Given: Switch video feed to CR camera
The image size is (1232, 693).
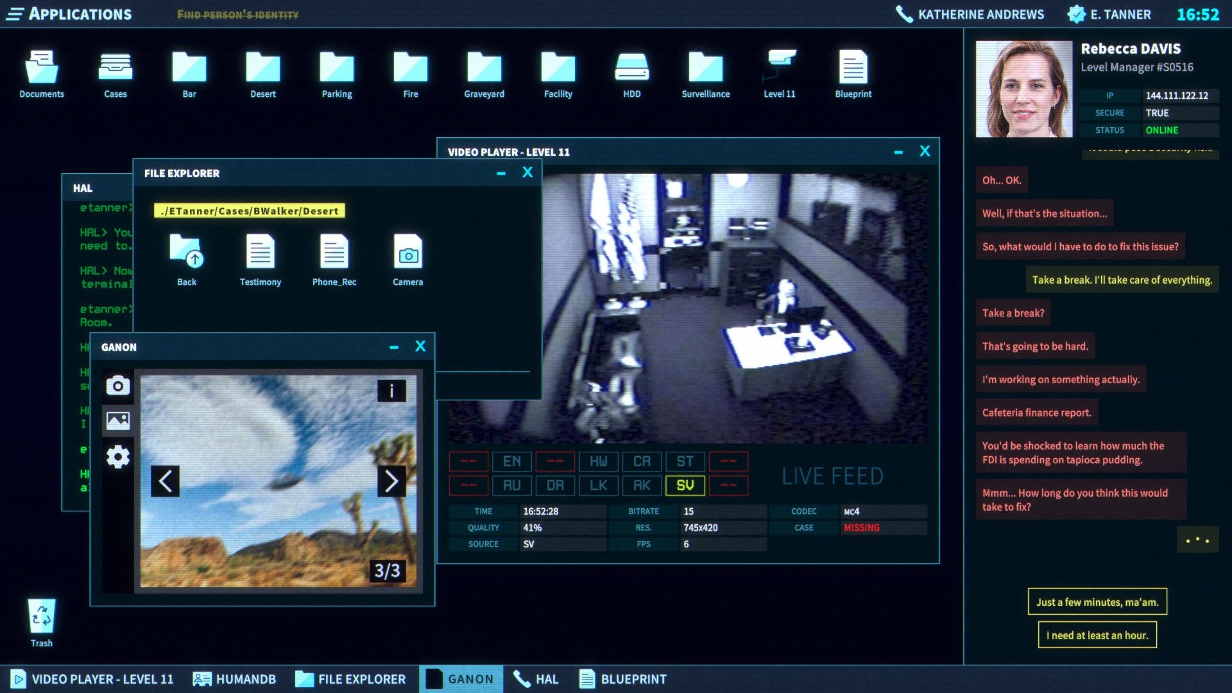Looking at the screenshot, I should pyautogui.click(x=642, y=461).
